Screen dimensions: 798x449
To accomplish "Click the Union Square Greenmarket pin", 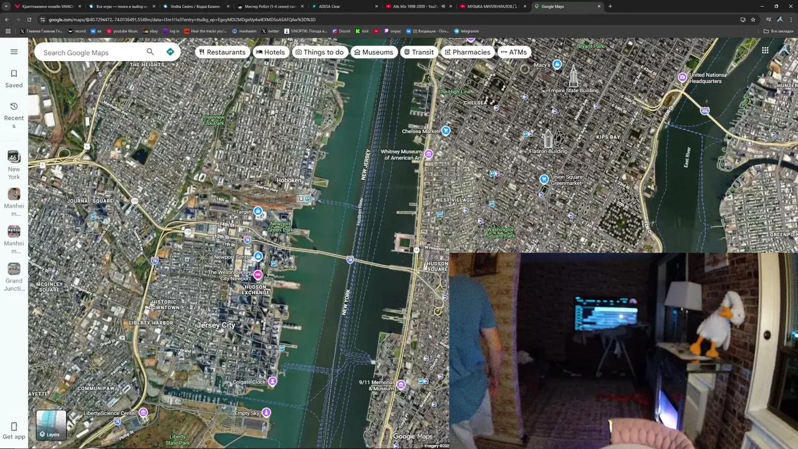I will (544, 180).
